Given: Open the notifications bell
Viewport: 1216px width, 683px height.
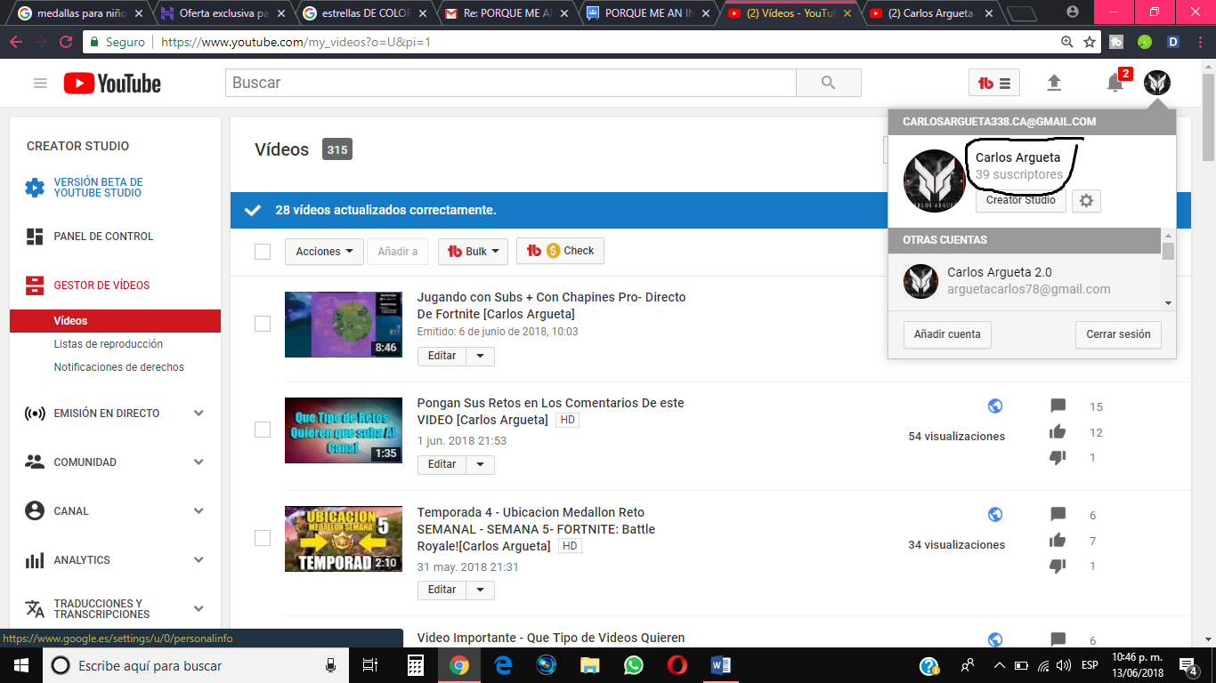Looking at the screenshot, I should (x=1115, y=83).
